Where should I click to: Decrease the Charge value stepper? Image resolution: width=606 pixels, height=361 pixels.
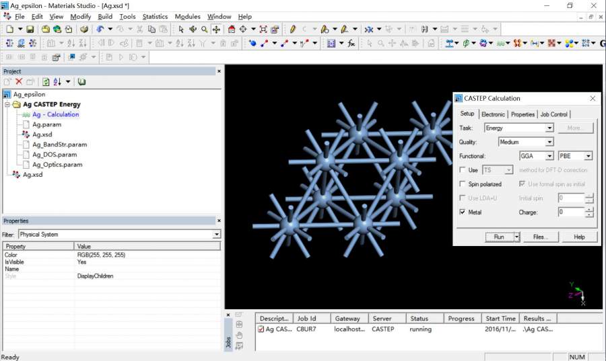pyautogui.click(x=589, y=214)
